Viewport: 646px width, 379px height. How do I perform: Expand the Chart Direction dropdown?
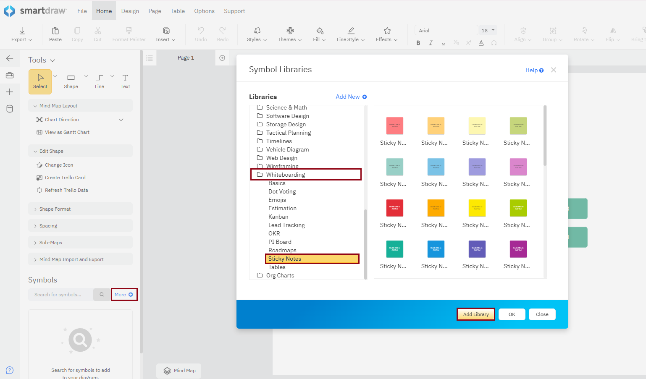[121, 120]
